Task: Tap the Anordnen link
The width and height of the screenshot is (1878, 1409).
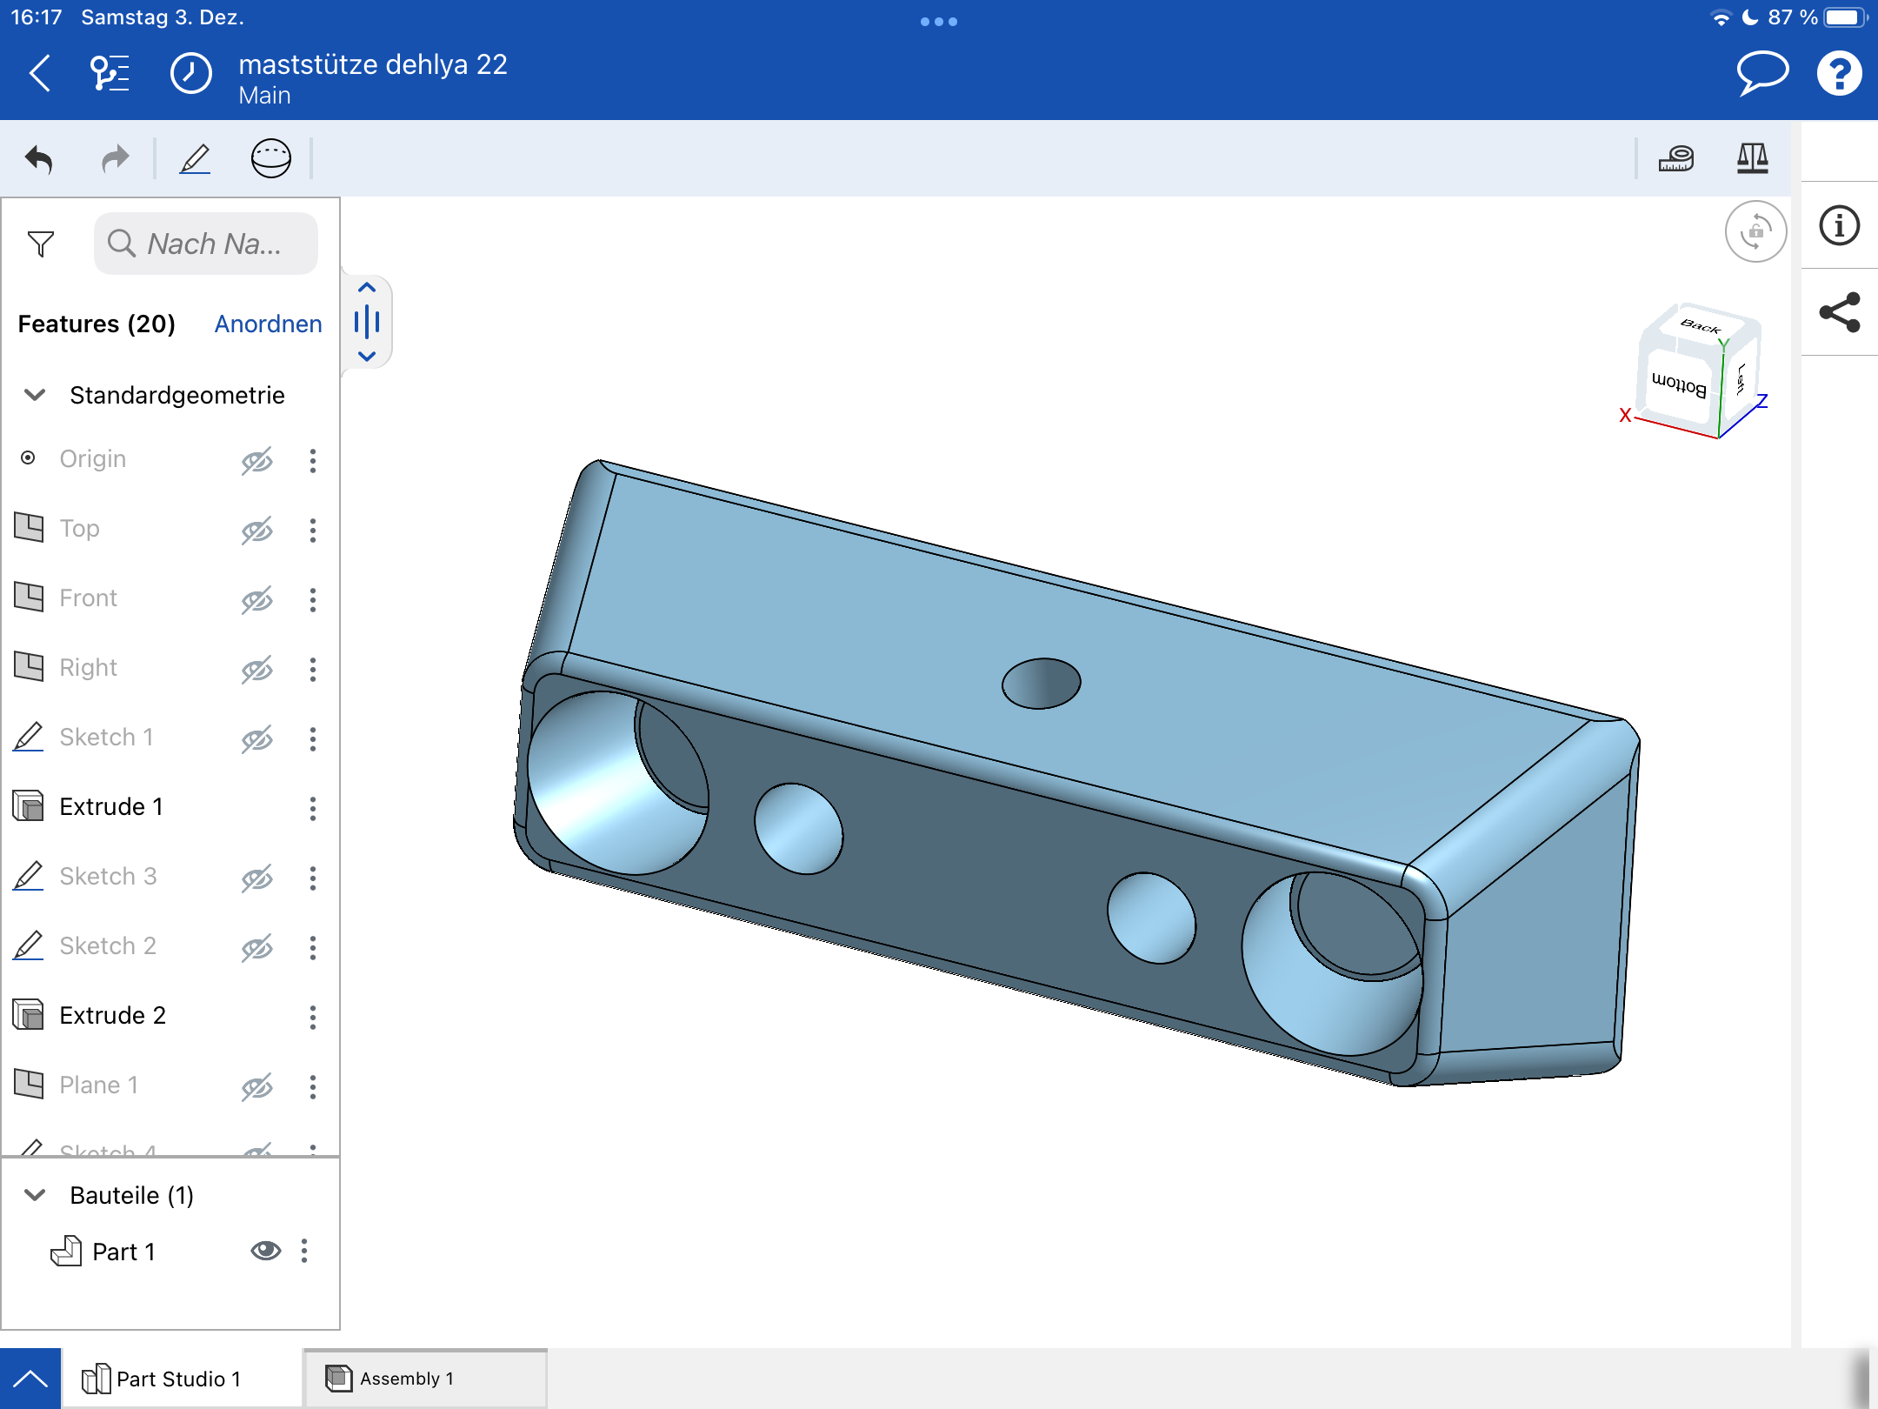Action: click(x=268, y=324)
